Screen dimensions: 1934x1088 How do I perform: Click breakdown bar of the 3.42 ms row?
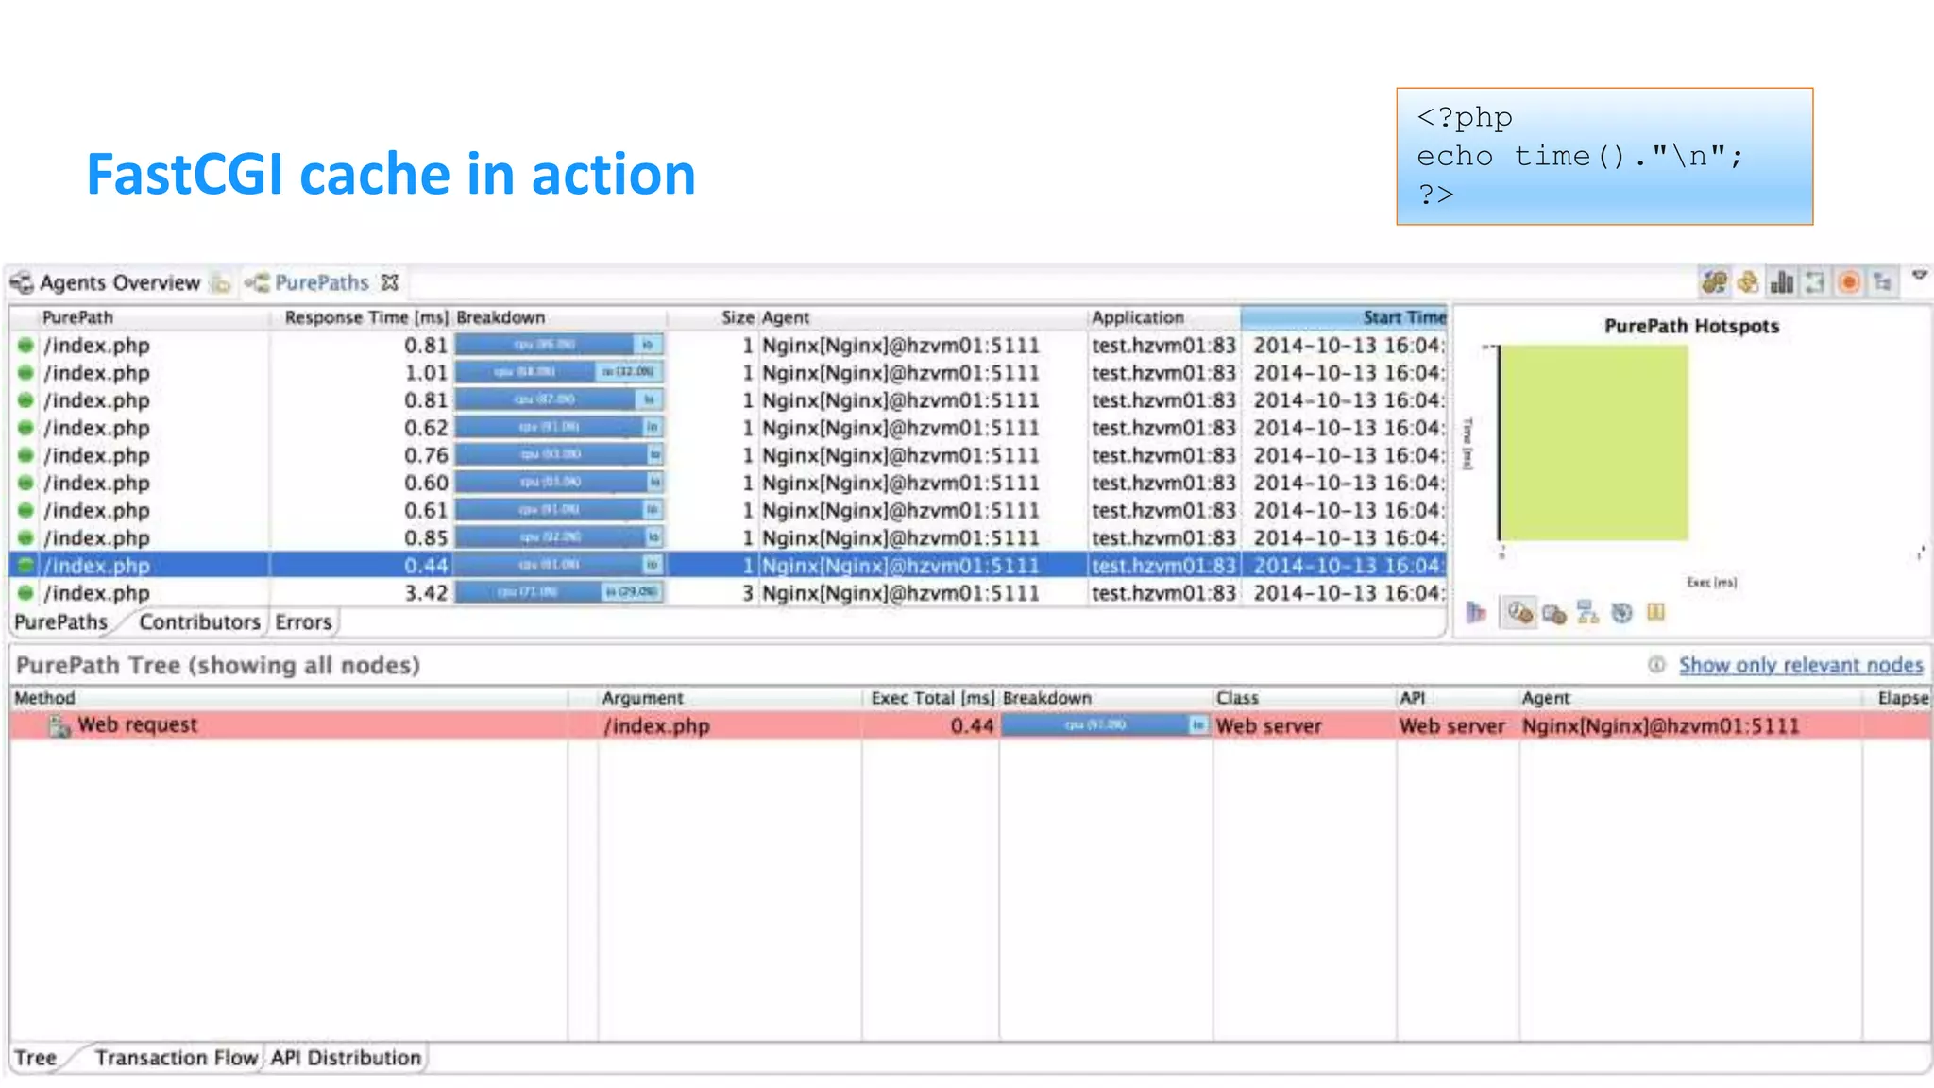click(560, 592)
